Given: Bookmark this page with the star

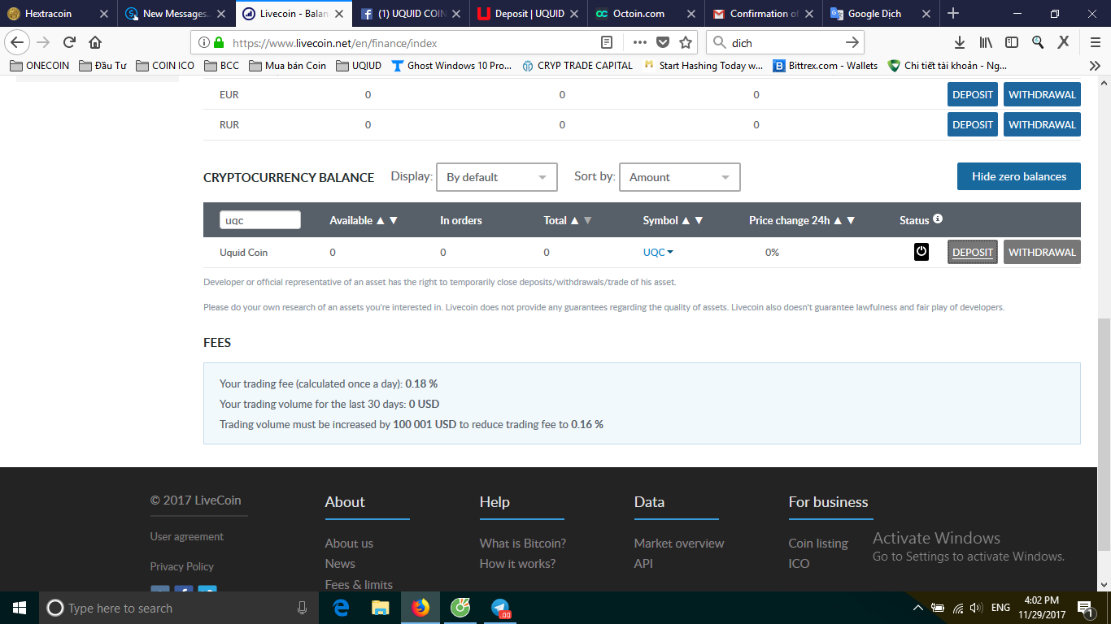Looking at the screenshot, I should tap(686, 42).
